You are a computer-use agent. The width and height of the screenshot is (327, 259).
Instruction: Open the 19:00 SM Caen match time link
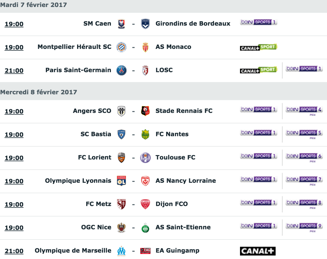14,24
